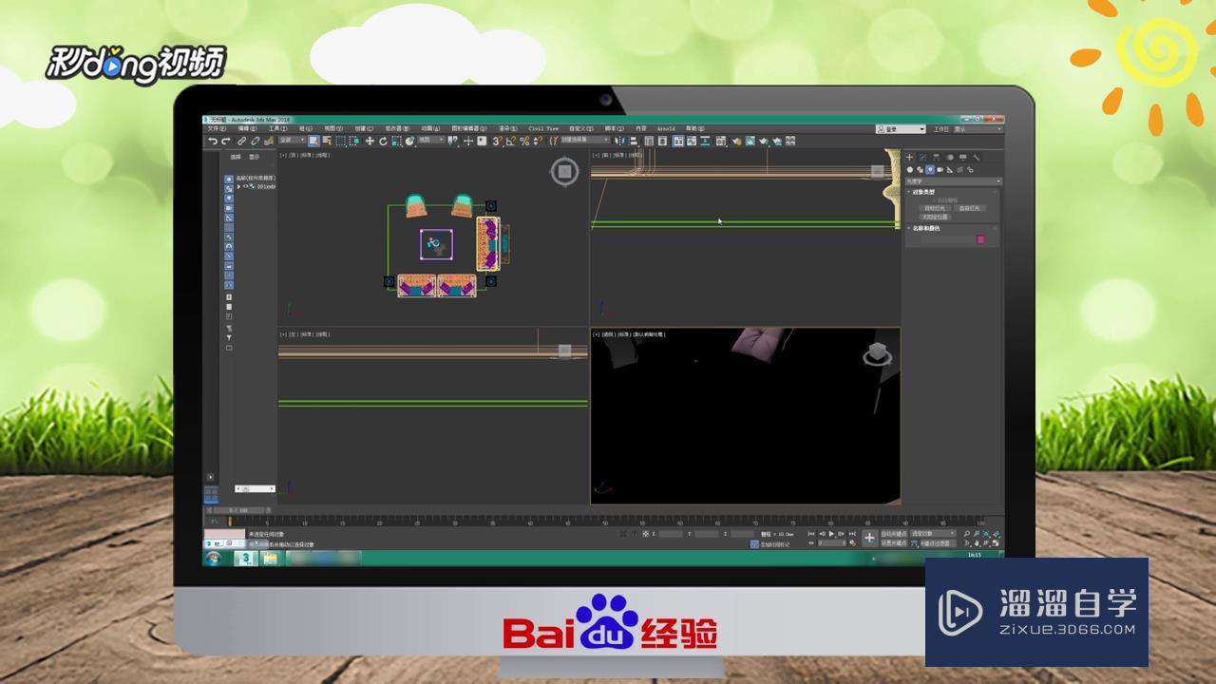Click the Align tool icon

[x=634, y=141]
